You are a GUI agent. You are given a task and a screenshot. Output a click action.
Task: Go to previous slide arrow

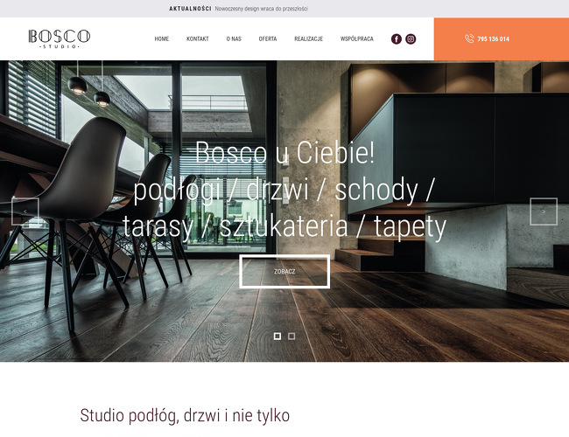[25, 212]
